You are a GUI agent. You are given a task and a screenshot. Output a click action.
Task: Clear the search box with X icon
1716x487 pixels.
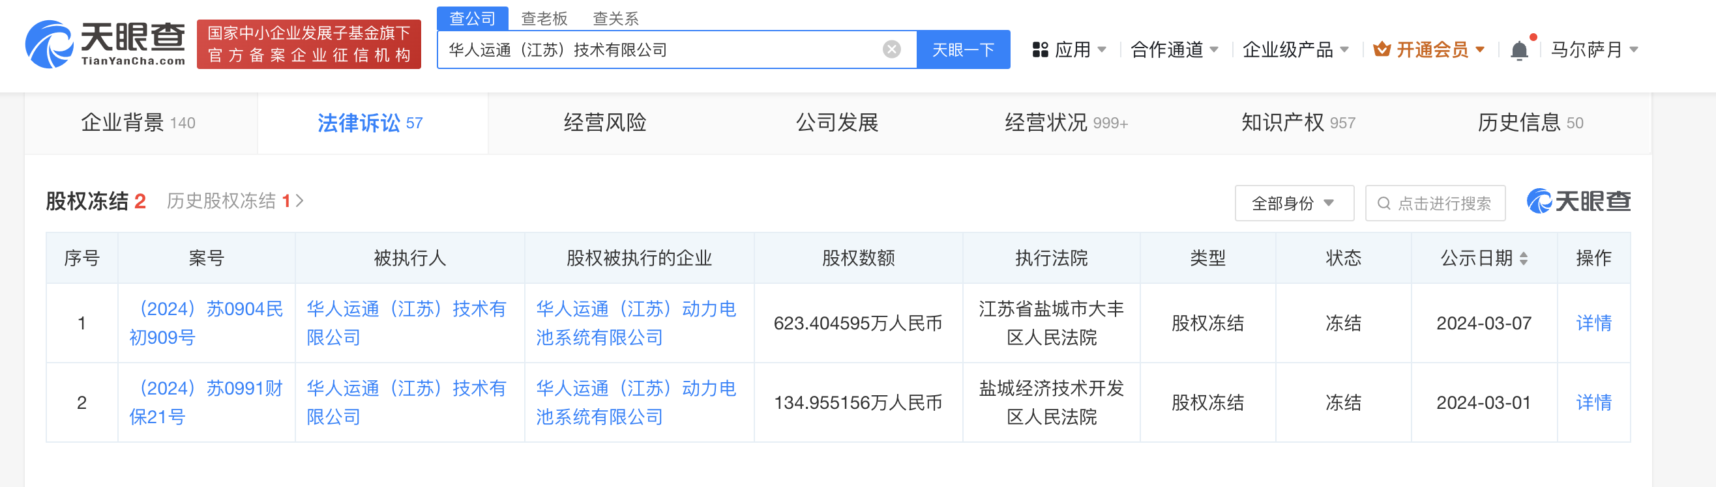[x=891, y=49]
